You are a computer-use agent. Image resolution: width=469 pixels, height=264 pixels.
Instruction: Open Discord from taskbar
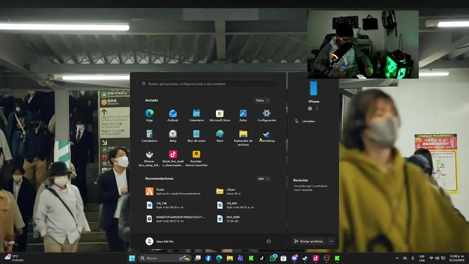(294, 258)
